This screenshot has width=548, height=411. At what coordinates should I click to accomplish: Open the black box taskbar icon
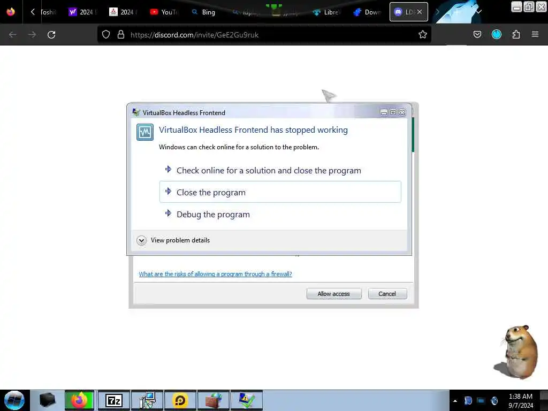pos(47,400)
